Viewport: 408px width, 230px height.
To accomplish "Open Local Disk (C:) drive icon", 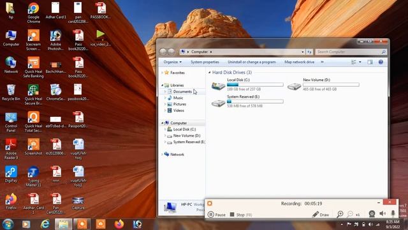I will [x=218, y=86].
